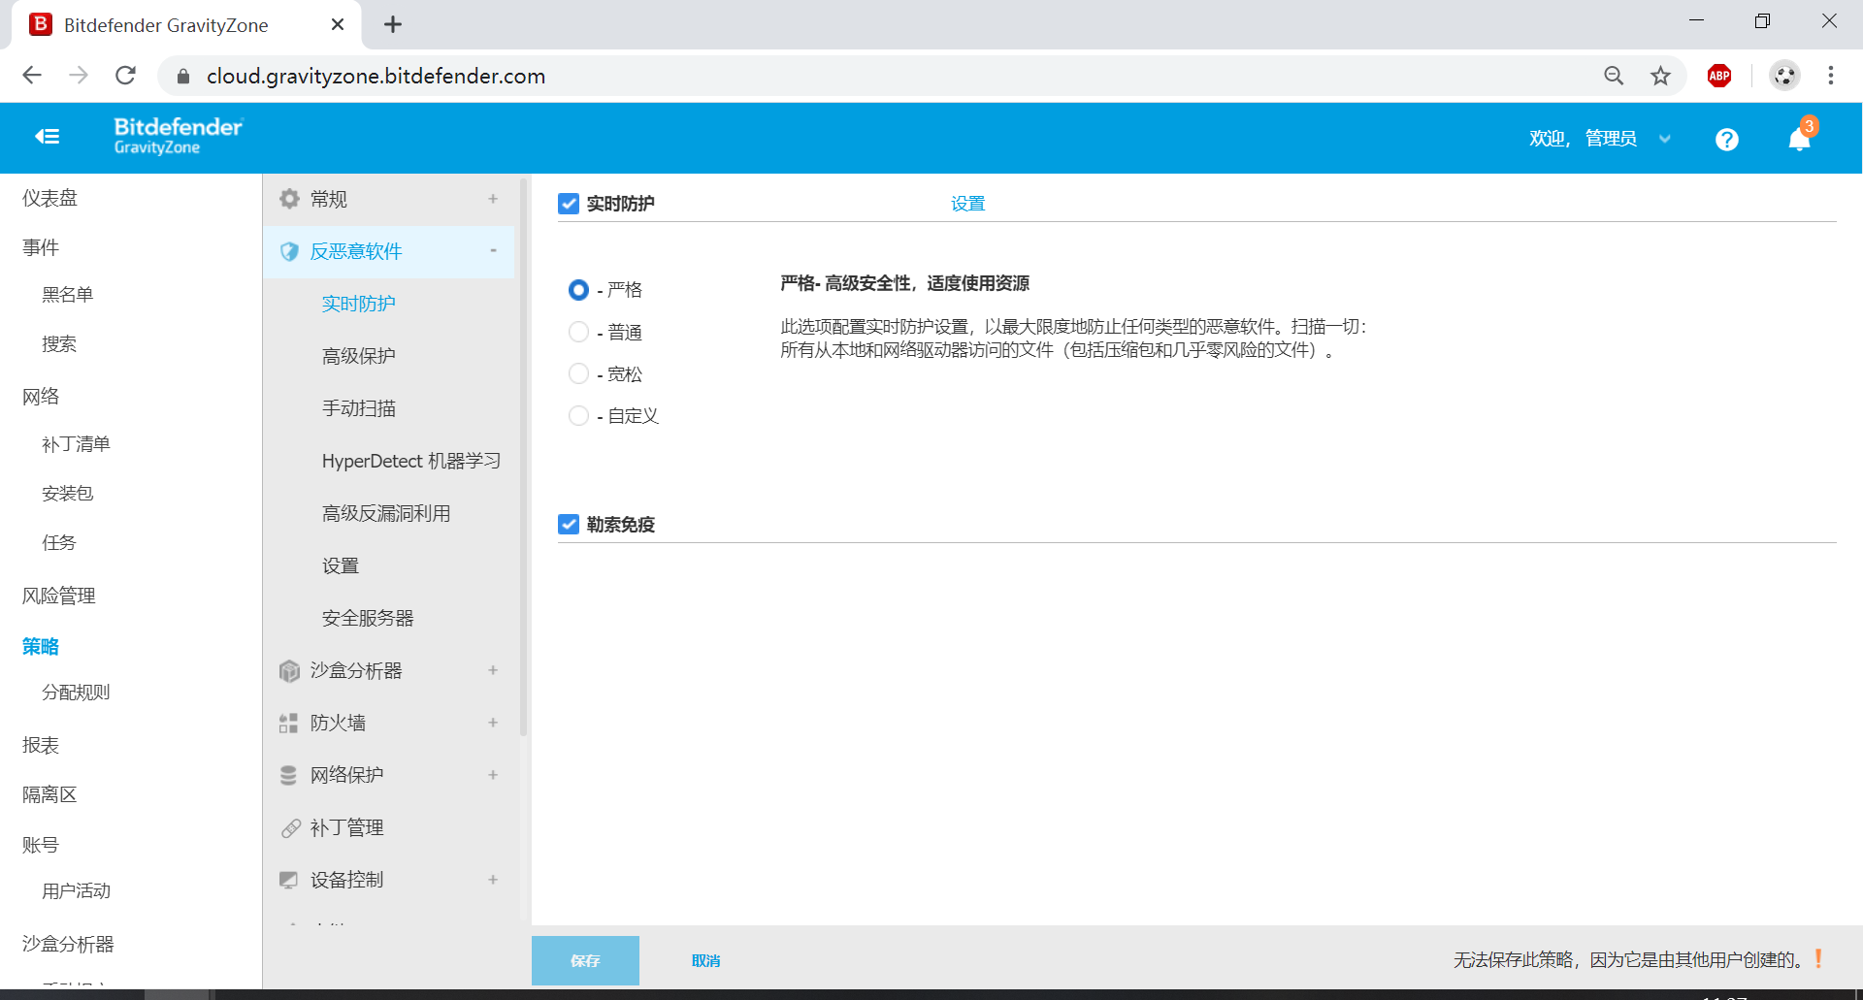1863x1000 pixels.
Task: Open the browser profile avatar icon
Action: 1784,76
